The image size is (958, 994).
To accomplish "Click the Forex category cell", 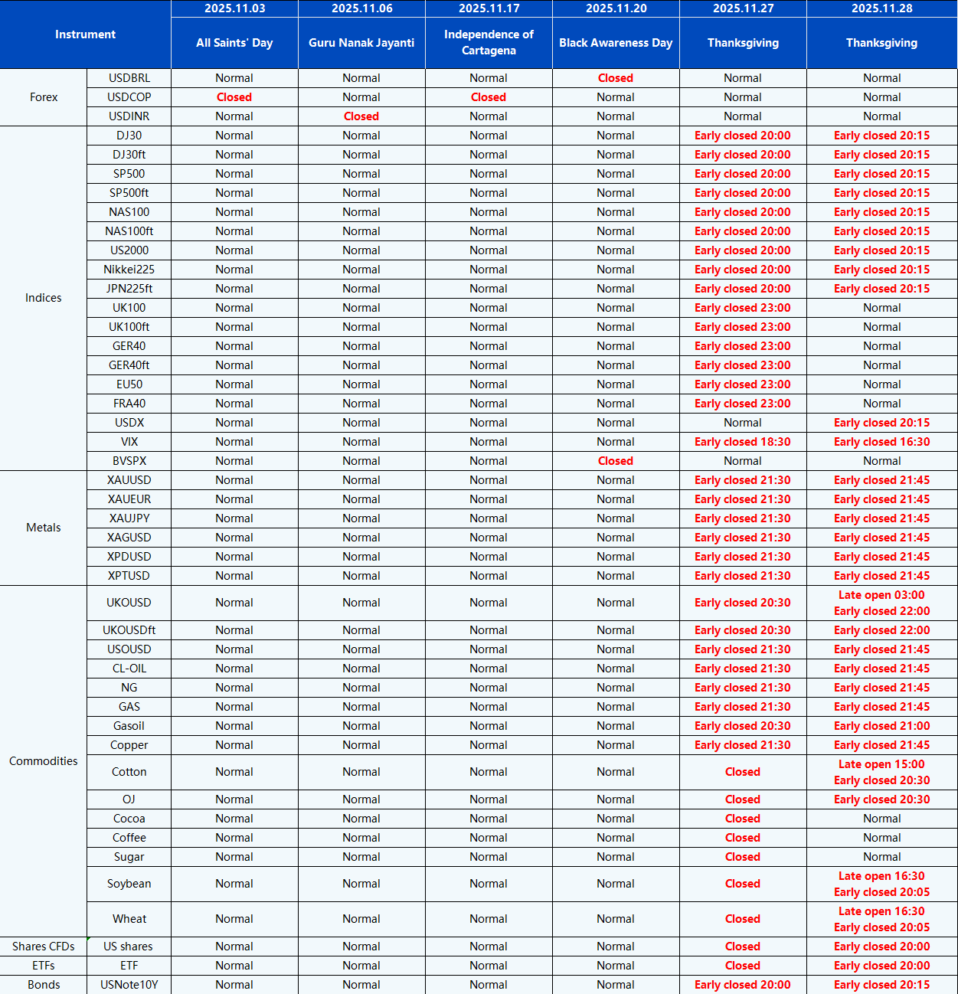I will [x=44, y=97].
